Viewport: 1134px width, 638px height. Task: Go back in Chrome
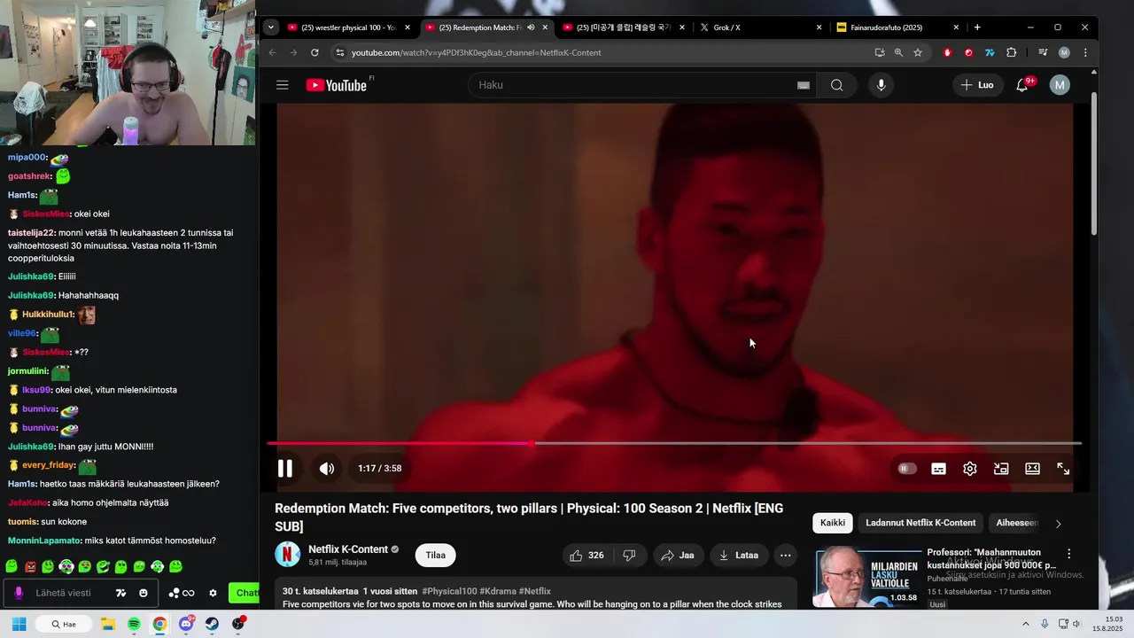coord(273,52)
